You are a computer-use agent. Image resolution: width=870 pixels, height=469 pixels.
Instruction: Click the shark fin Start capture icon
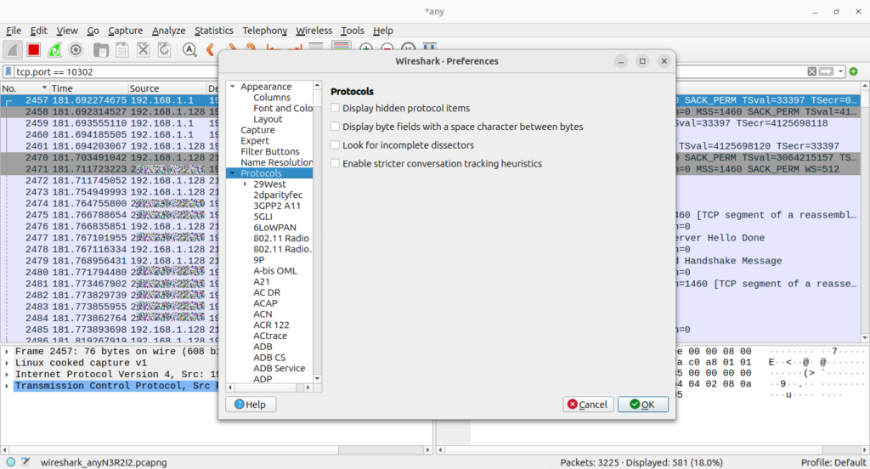[12, 50]
